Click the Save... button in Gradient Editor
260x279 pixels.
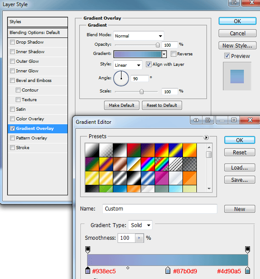pyautogui.click(x=240, y=180)
